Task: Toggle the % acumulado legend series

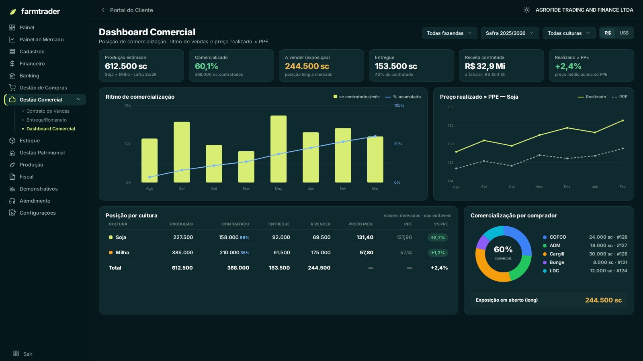Action: pos(403,97)
